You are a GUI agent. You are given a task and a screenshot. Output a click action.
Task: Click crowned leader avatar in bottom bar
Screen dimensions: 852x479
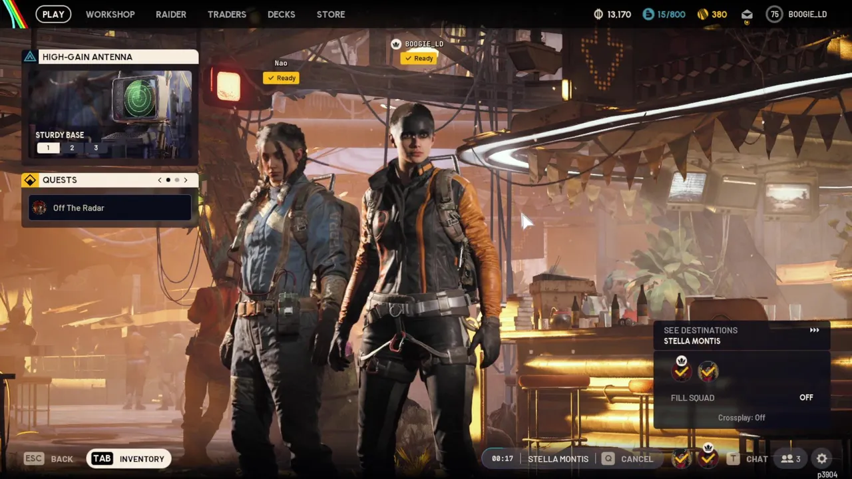(708, 457)
